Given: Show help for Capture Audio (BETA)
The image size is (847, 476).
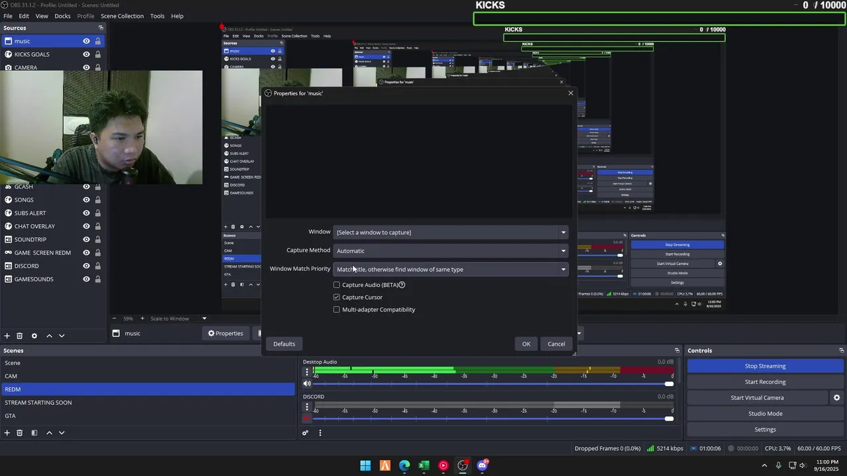Looking at the screenshot, I should click(402, 285).
